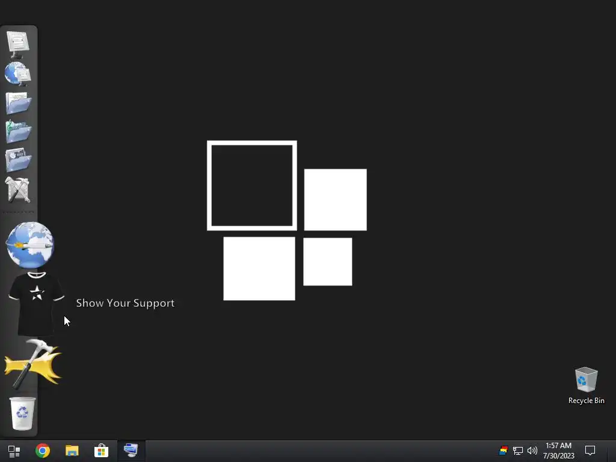Image resolution: width=616 pixels, height=462 pixels.
Task: Open File Explorer from the taskbar
Action: 72,451
